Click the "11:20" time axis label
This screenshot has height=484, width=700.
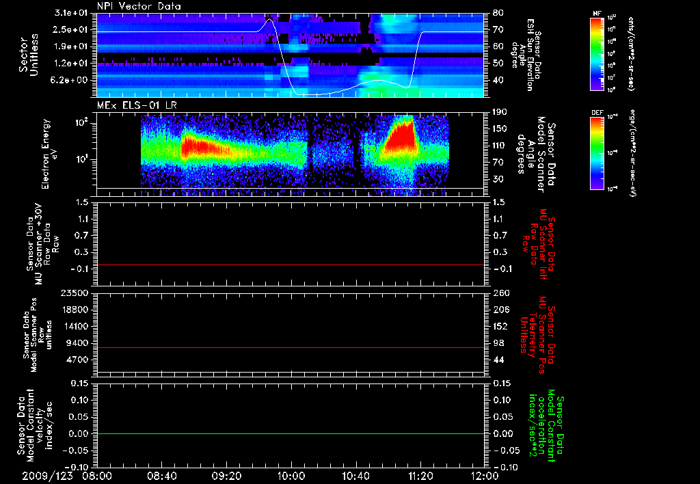point(420,476)
